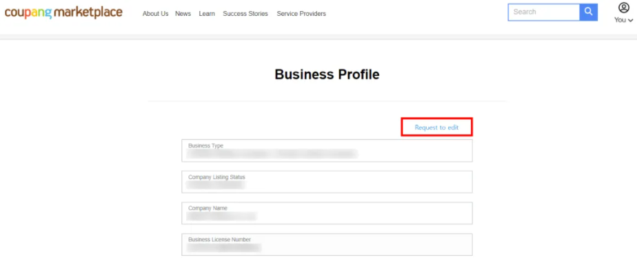This screenshot has height=264, width=637.
Task: Go to the News menu item
Action: click(x=183, y=14)
